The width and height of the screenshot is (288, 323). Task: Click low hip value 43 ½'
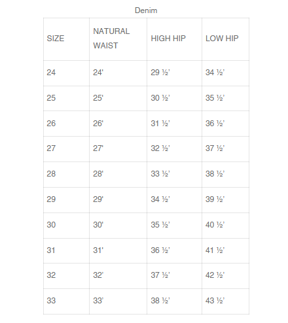(x=215, y=301)
